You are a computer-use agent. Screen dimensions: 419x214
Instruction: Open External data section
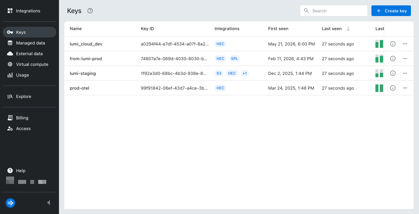point(29,53)
